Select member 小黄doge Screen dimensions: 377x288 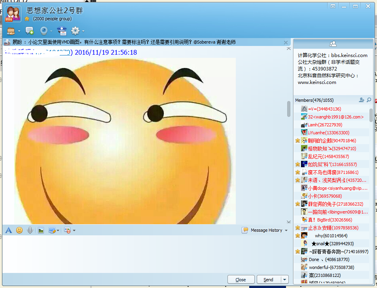(332, 188)
